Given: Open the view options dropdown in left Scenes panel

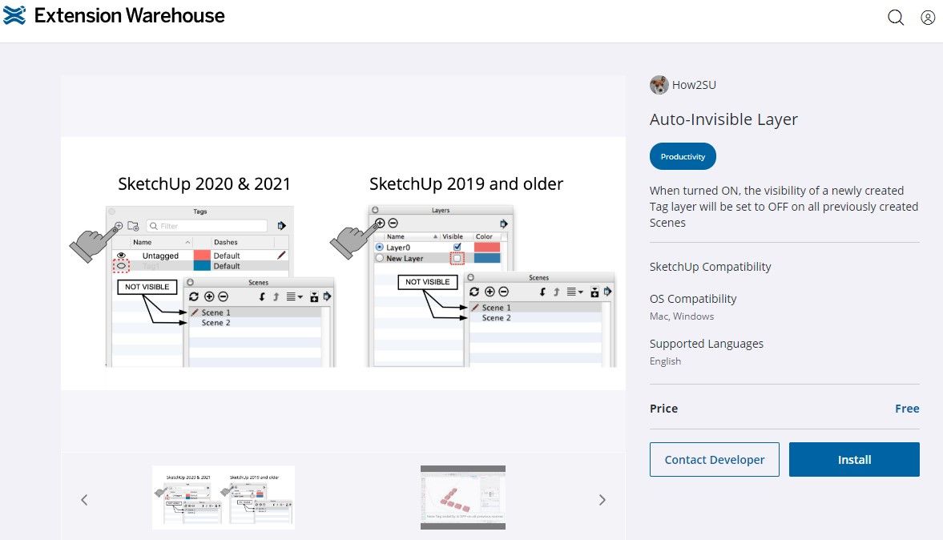Looking at the screenshot, I should (x=295, y=296).
